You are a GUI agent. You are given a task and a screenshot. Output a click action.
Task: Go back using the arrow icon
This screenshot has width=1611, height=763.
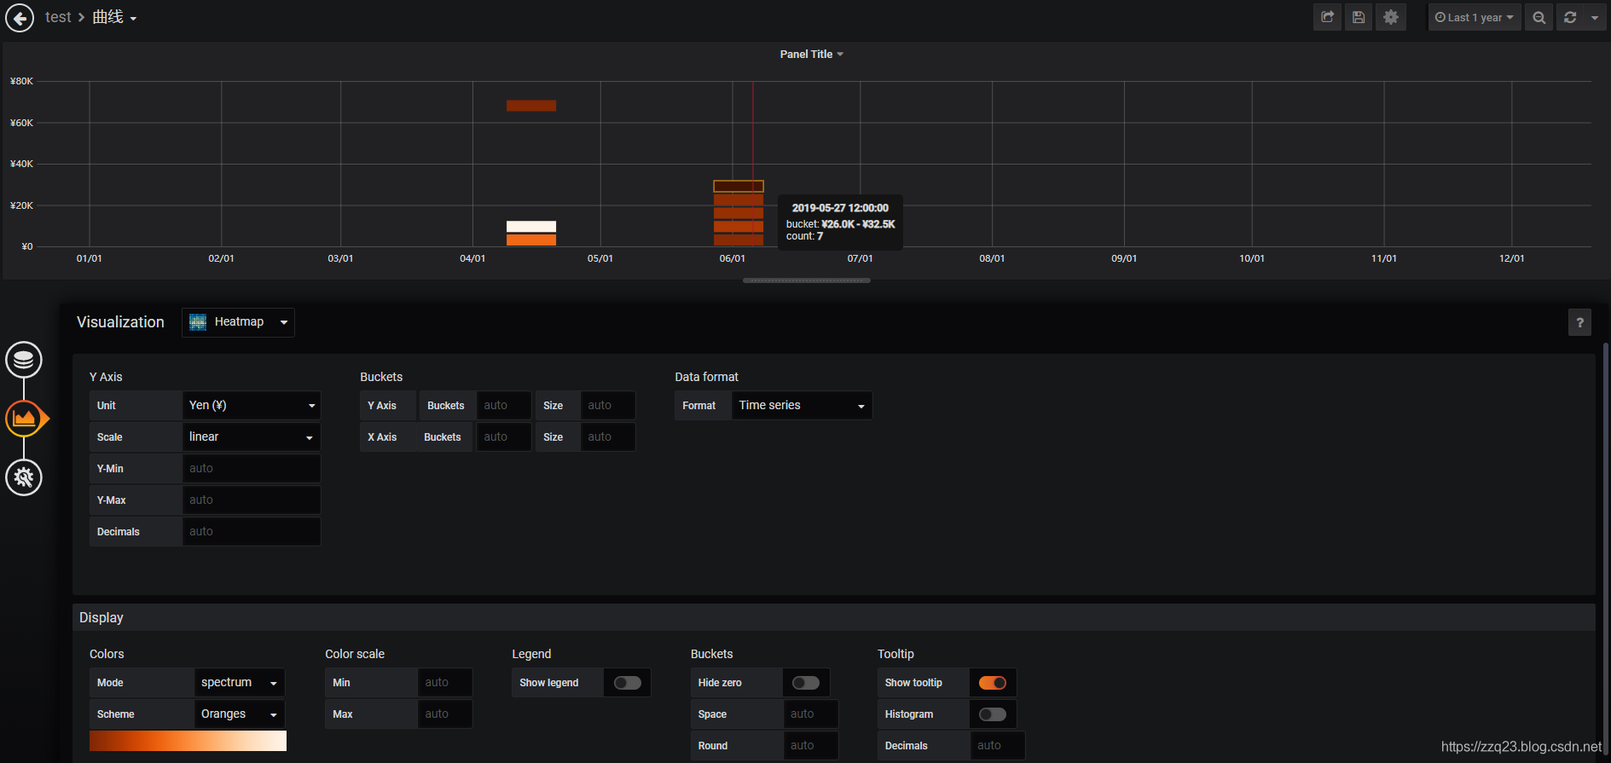pyautogui.click(x=20, y=17)
